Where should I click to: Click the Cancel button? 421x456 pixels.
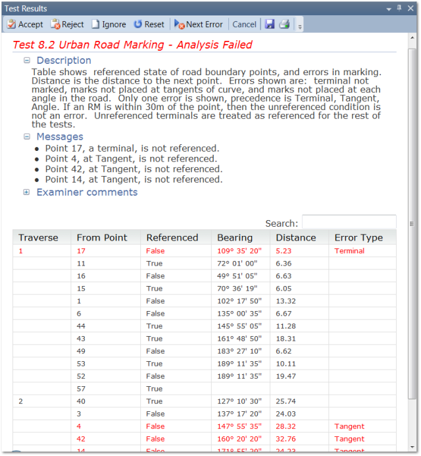click(244, 24)
